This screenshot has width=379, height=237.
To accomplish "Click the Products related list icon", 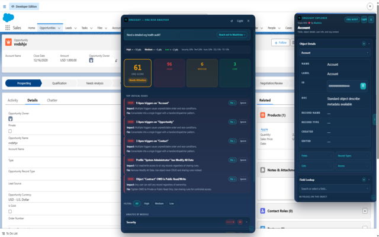I will tap(262, 115).
